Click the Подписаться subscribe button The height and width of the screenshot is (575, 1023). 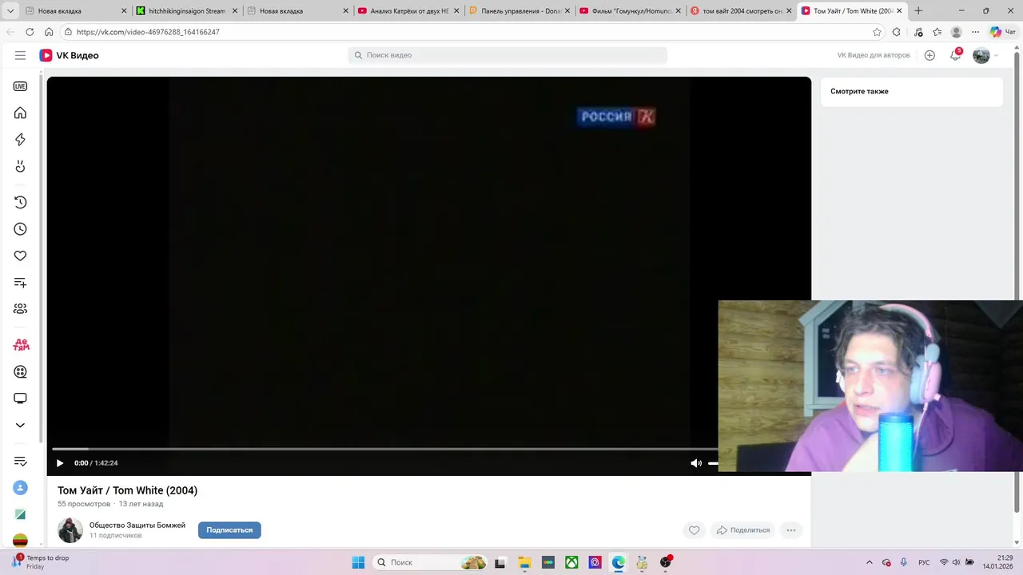(x=229, y=530)
